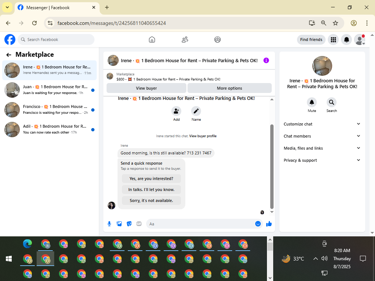Expand Media, files and links section
This screenshot has height=281, width=375.
[x=322, y=148]
